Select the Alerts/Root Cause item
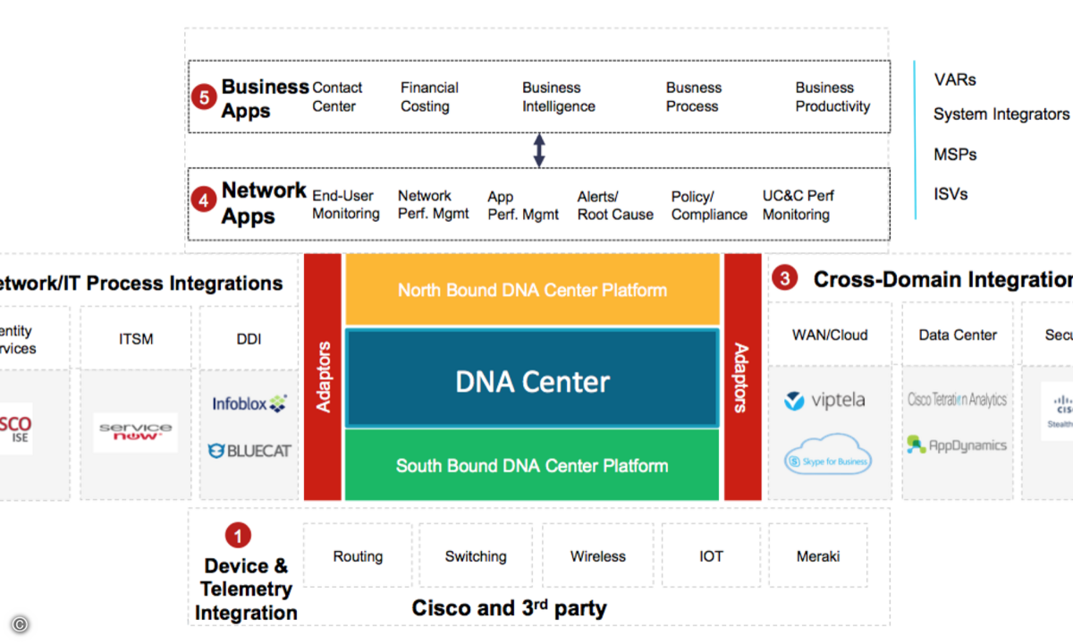The width and height of the screenshot is (1073, 644). coord(615,206)
